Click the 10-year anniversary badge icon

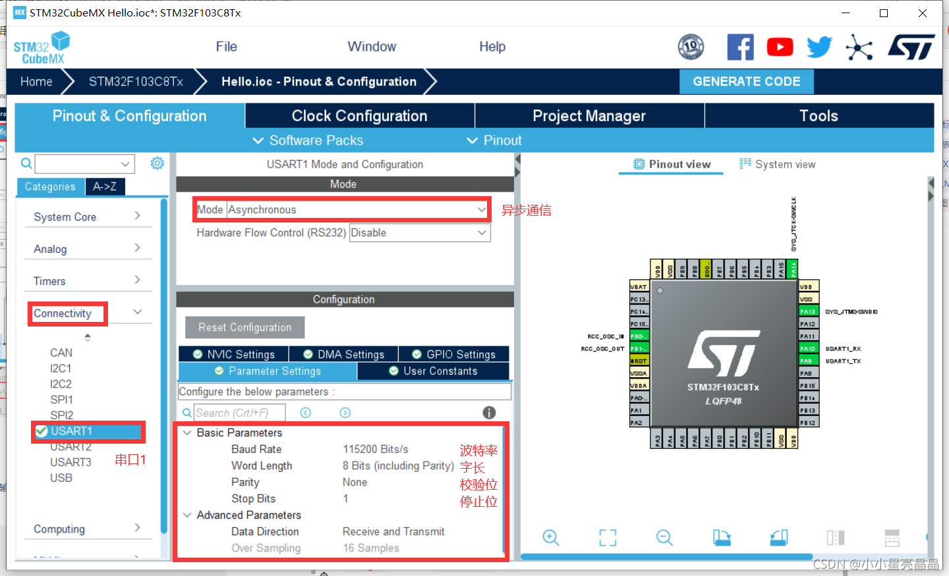pos(691,47)
